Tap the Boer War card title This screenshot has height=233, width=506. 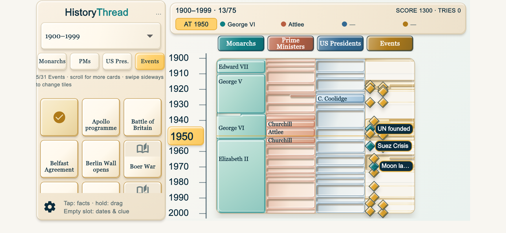pyautogui.click(x=143, y=167)
